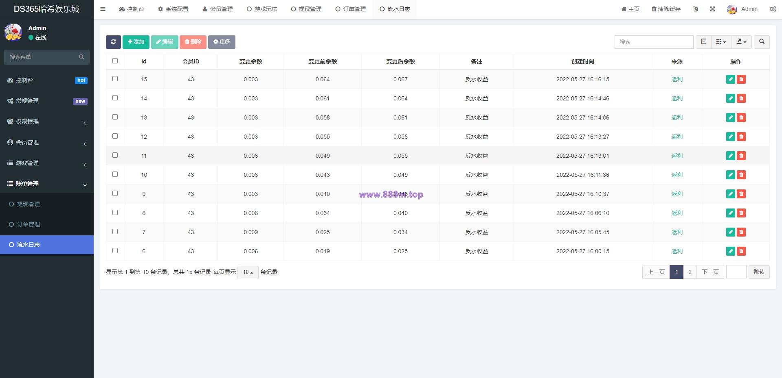Select the checkbox for row Id 9
Viewport: 782px width, 378px height.
115,193
